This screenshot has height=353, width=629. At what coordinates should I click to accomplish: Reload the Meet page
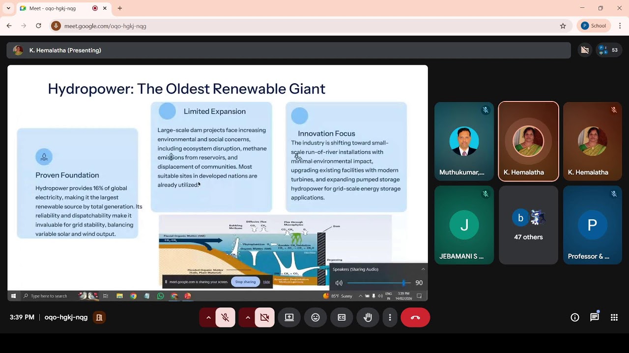(38, 26)
